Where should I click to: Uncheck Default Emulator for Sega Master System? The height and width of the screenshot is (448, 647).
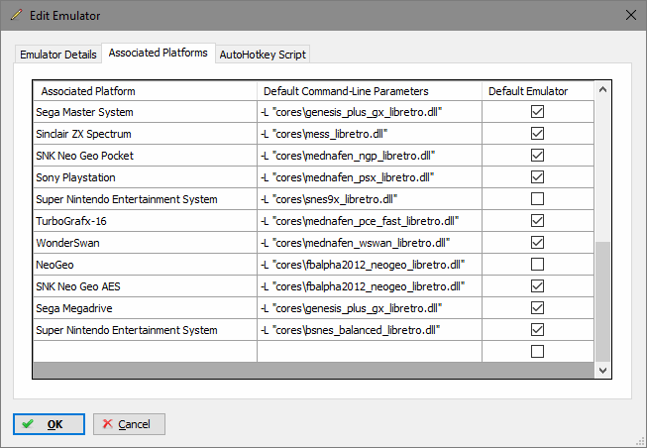tap(537, 112)
